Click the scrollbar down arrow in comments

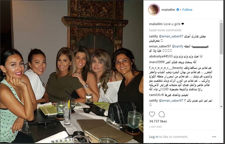click(x=221, y=107)
